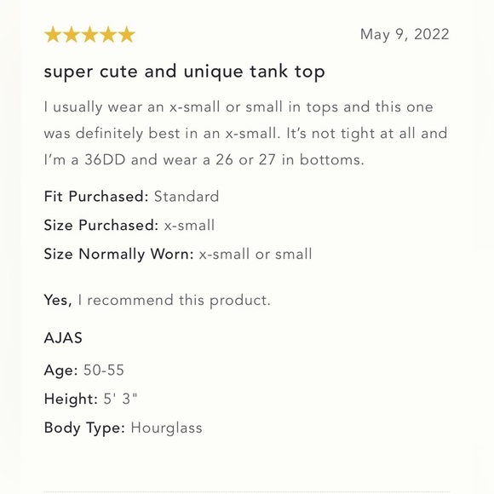Click 'Yes, I recommend this product' text
Viewport: 494px width, 494px height.
point(158,300)
